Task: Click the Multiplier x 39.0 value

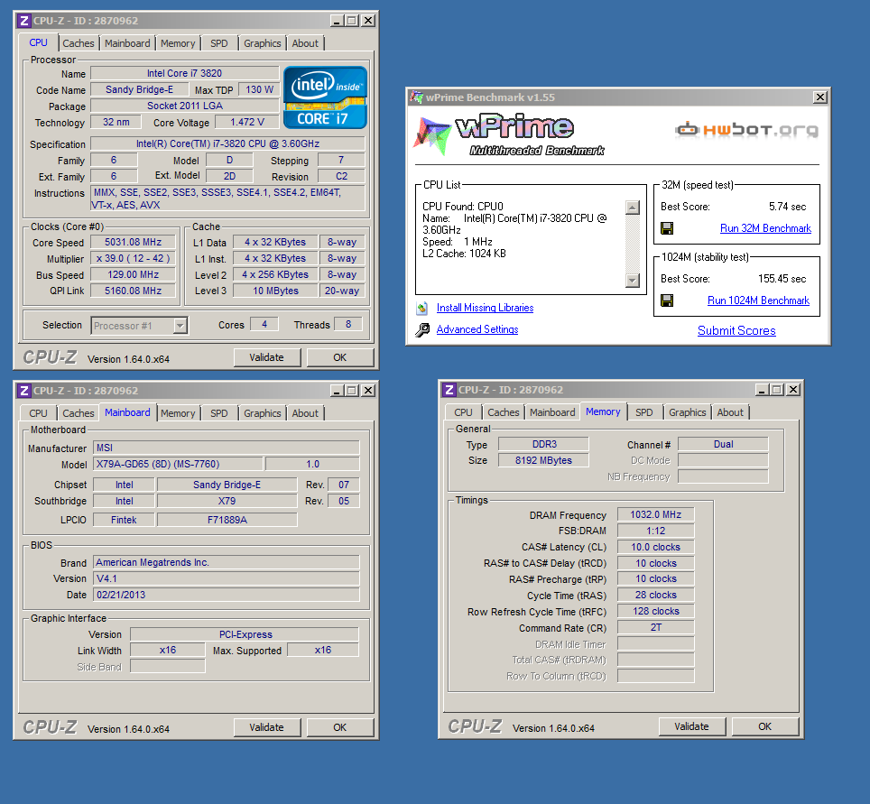Action: 134,259
